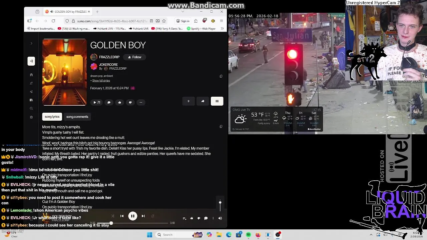This screenshot has width=427, height=240.
Task: Open the Windows Start menu
Action: click(x=149, y=235)
